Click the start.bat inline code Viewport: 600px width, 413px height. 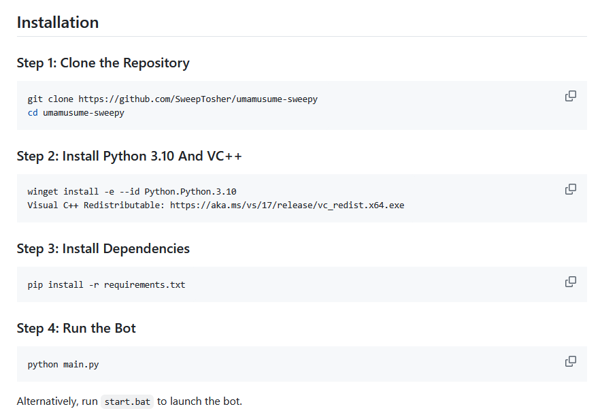[127, 401]
